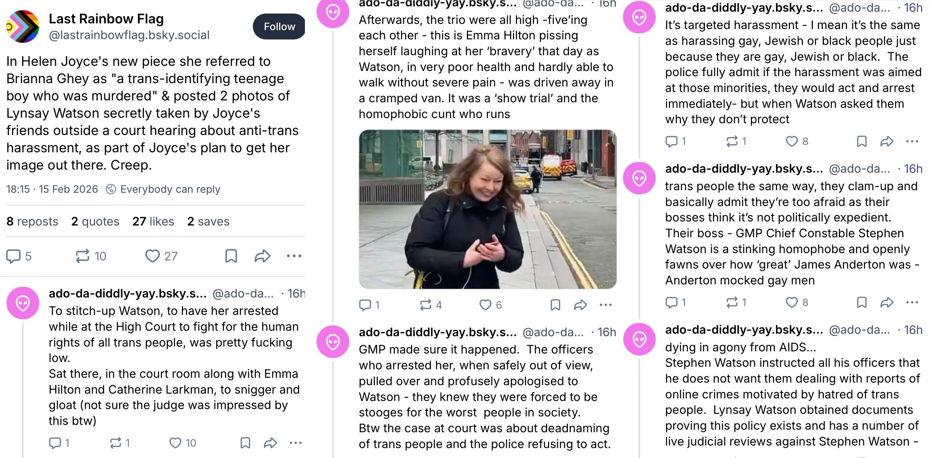
Task: Like the photo reply with 6 likes
Action: pos(485,305)
